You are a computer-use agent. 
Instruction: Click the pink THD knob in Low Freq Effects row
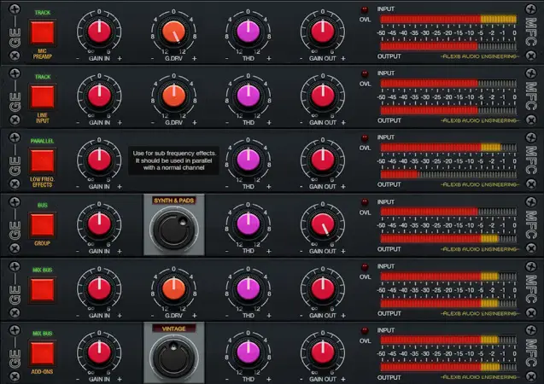(x=248, y=159)
